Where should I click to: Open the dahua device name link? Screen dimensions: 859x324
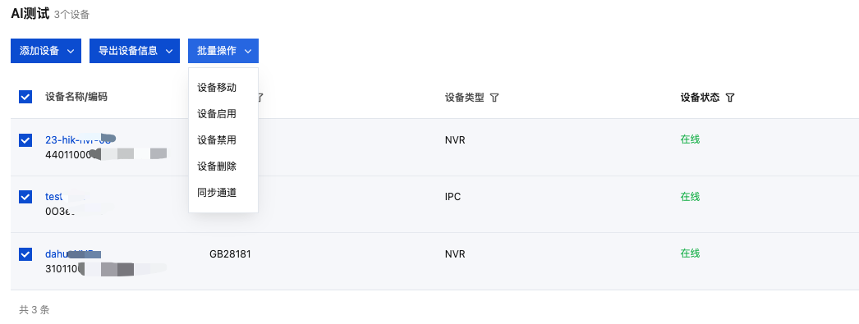click(73, 254)
